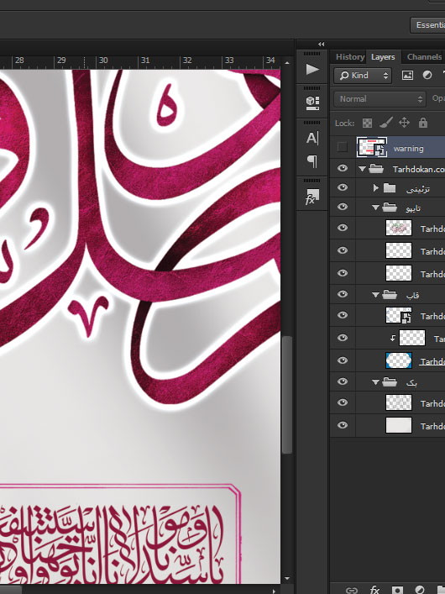Open the 3D panel cube icon
The image size is (445, 594).
tap(312, 103)
